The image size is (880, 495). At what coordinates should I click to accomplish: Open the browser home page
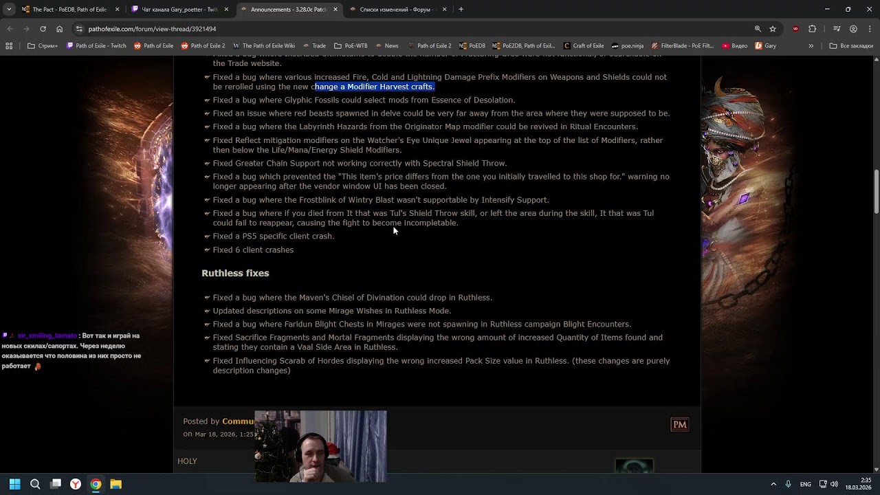[59, 29]
